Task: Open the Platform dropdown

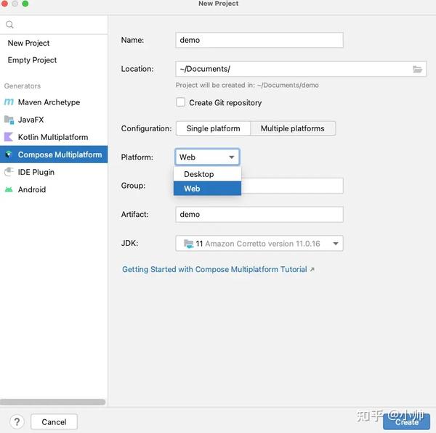Action: (207, 157)
